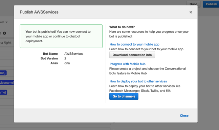
Task: Select the AWSServices bot name value
Action: (74, 54)
